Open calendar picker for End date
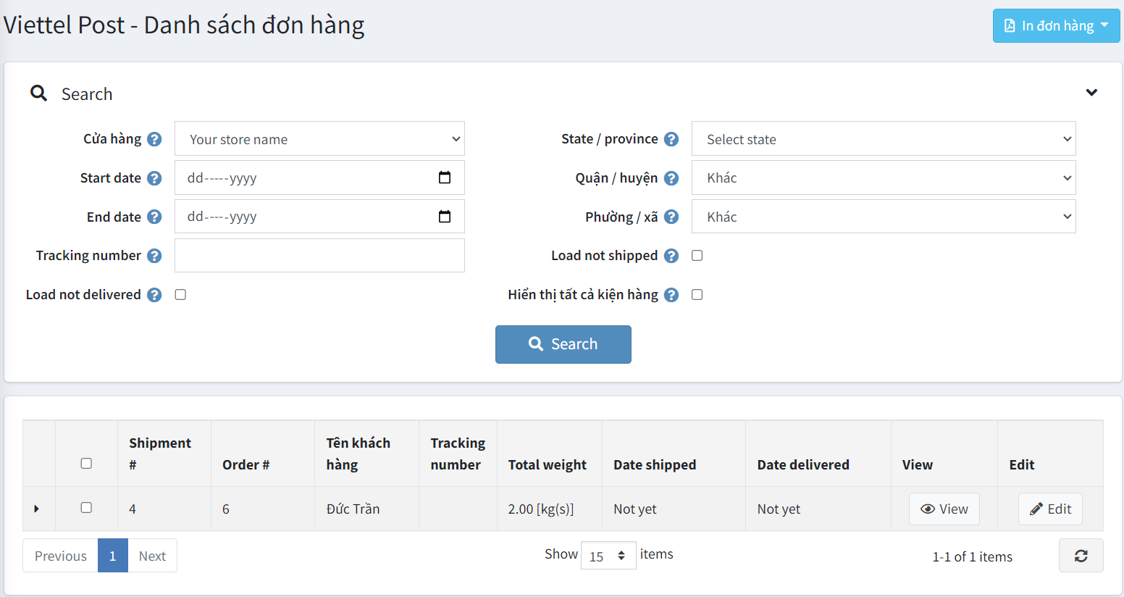 (445, 217)
